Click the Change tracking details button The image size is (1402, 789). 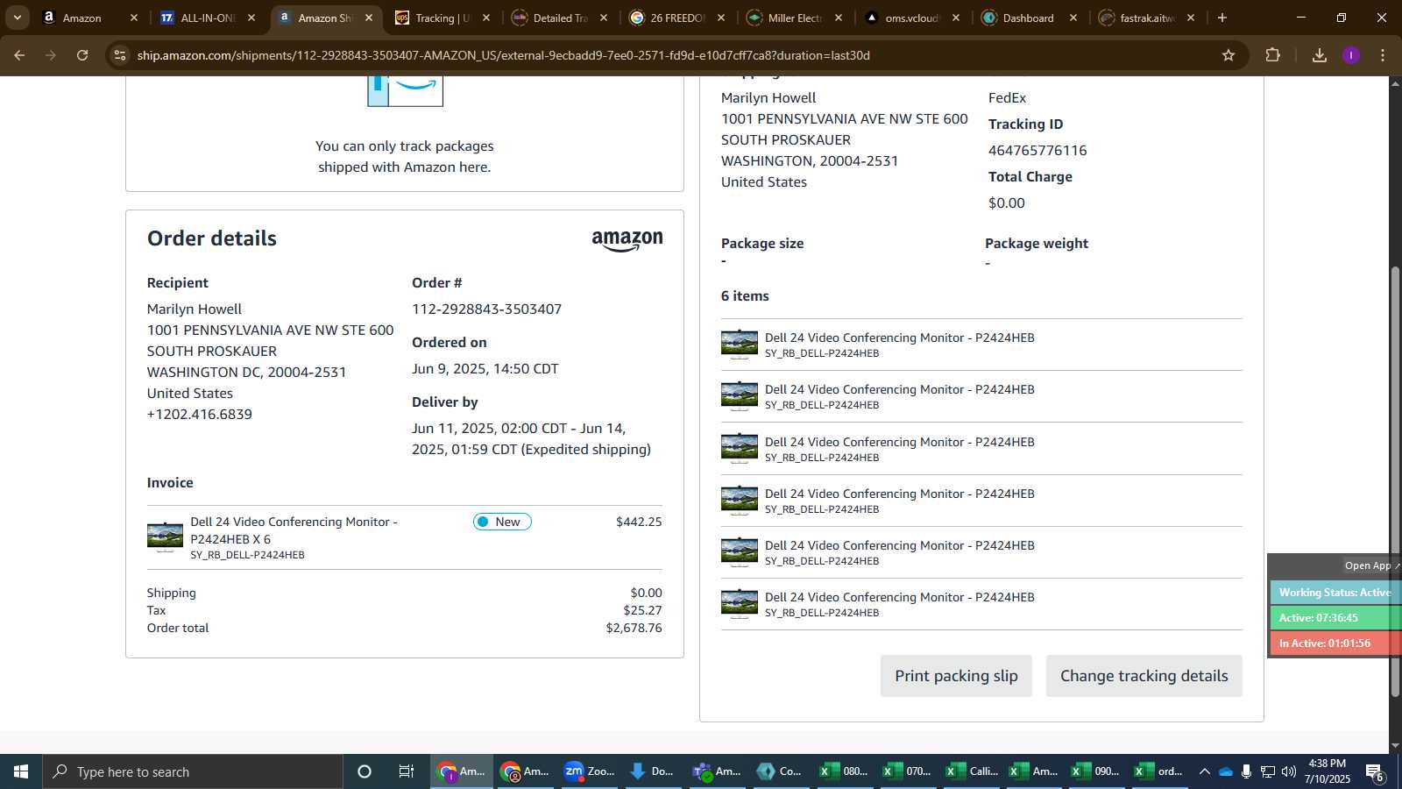pos(1144,676)
